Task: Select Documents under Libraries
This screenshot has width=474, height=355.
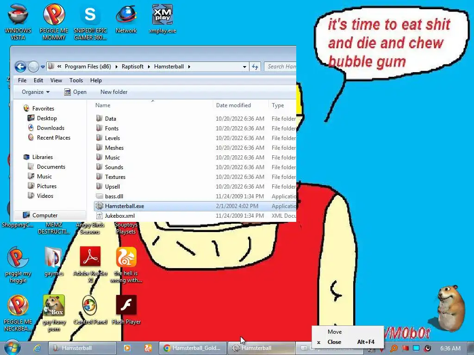Action: pos(51,166)
